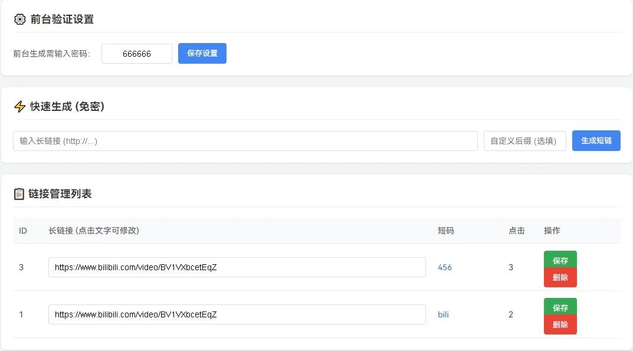Focus the password field containing 666666

click(137, 54)
